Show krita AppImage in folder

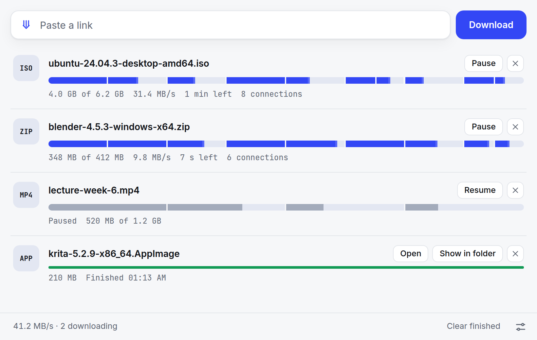pyautogui.click(x=468, y=254)
